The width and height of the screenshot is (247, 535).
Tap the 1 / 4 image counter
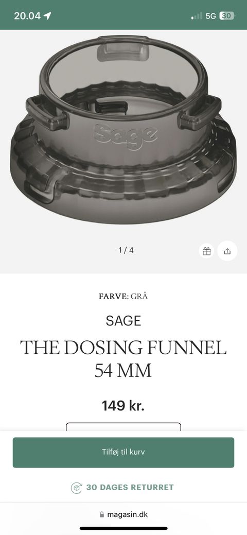click(x=126, y=250)
